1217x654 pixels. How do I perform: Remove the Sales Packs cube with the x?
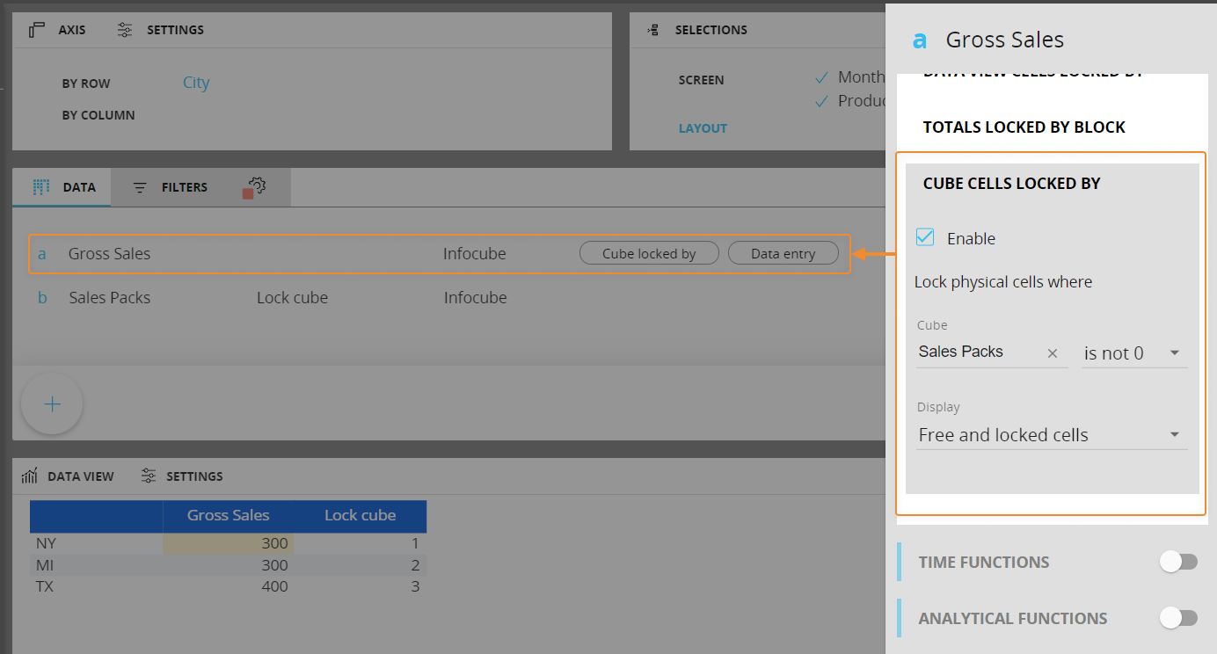1053,352
